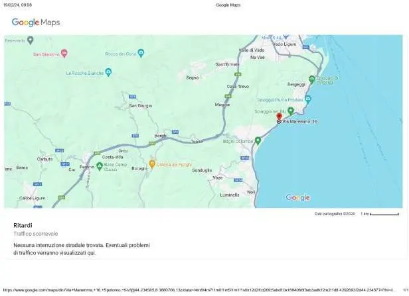Select the Spiaggia Punta Predani pin

(x=308, y=99)
